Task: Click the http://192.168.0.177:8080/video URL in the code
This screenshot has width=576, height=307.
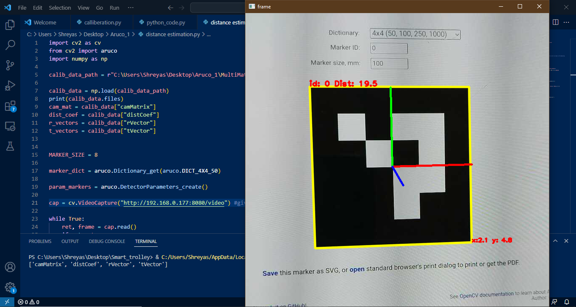Action: [173, 203]
